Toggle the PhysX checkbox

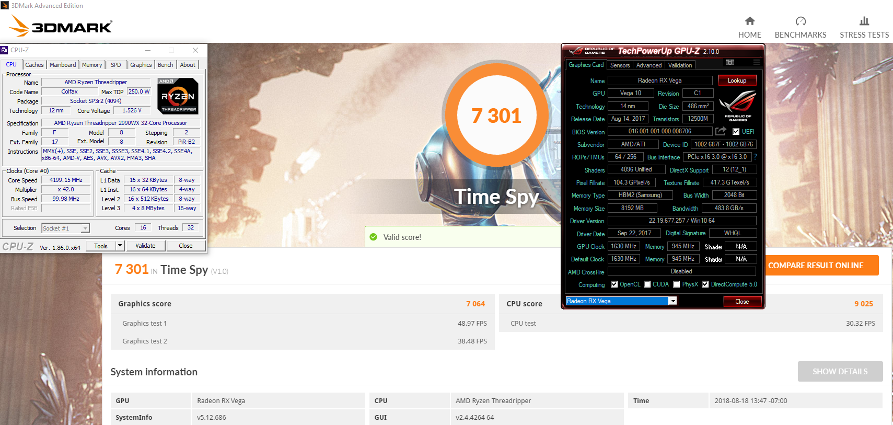point(677,284)
